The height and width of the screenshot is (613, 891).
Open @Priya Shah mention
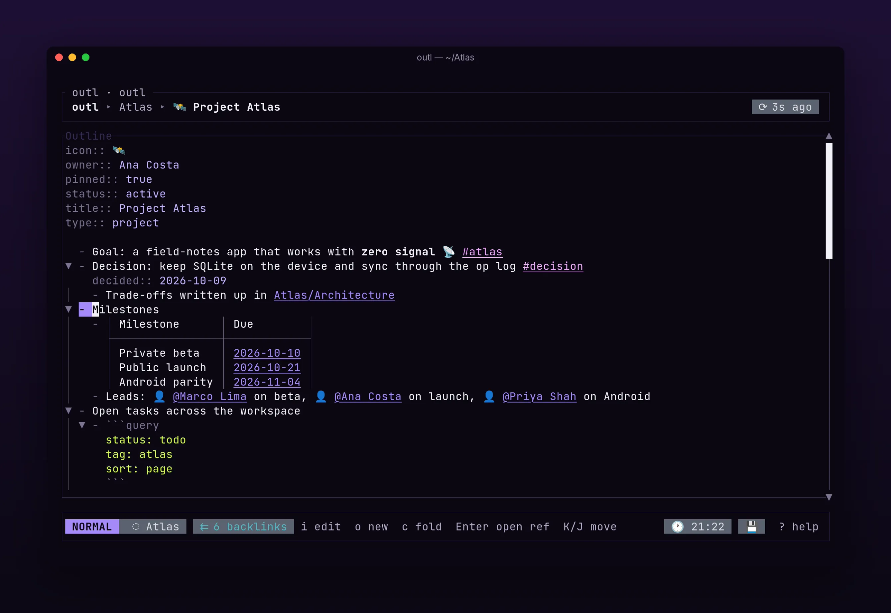pos(539,397)
